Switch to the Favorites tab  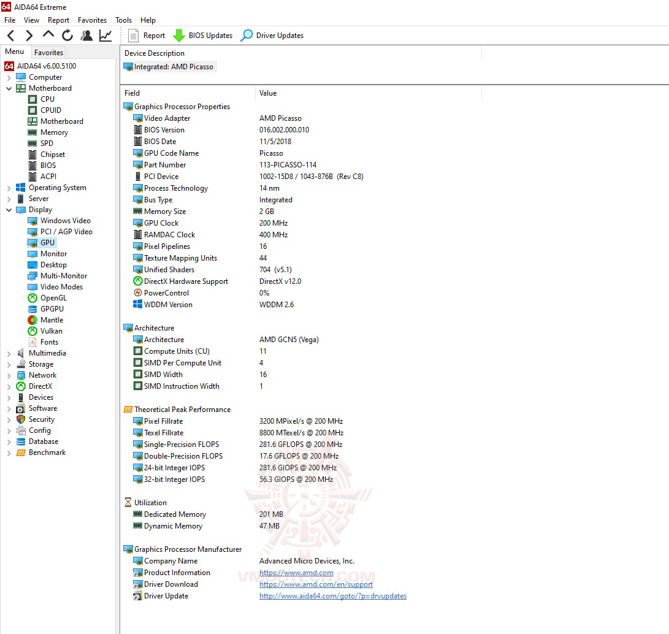pyautogui.click(x=48, y=53)
